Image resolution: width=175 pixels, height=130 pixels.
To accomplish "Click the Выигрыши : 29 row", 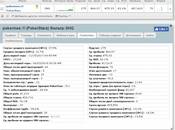I will click(43, 105).
